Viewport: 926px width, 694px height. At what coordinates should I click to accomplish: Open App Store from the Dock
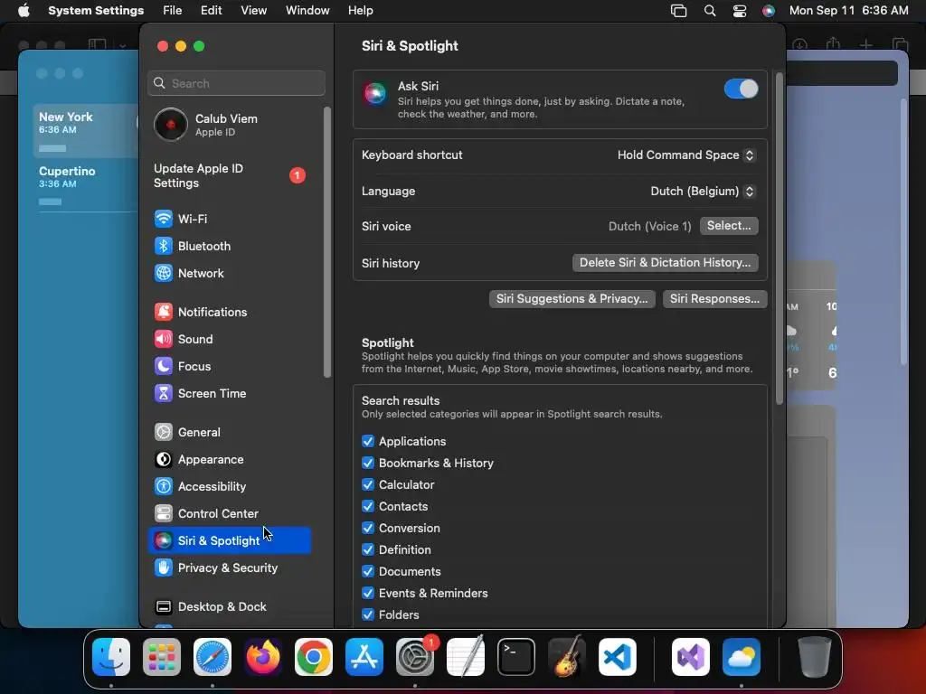click(364, 657)
